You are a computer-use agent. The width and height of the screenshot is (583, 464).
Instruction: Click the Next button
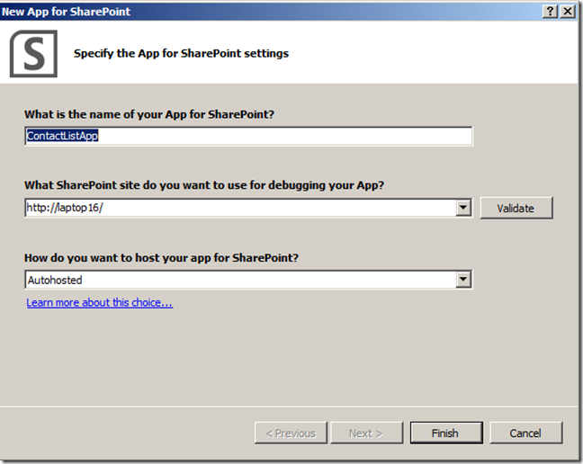click(x=366, y=433)
